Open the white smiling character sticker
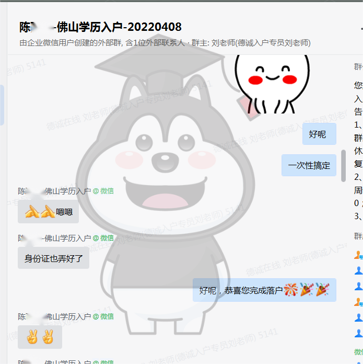This screenshot has width=363, height=364. coord(272,84)
